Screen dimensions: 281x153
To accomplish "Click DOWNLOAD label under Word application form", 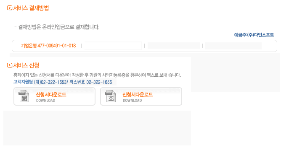I will [46, 101].
